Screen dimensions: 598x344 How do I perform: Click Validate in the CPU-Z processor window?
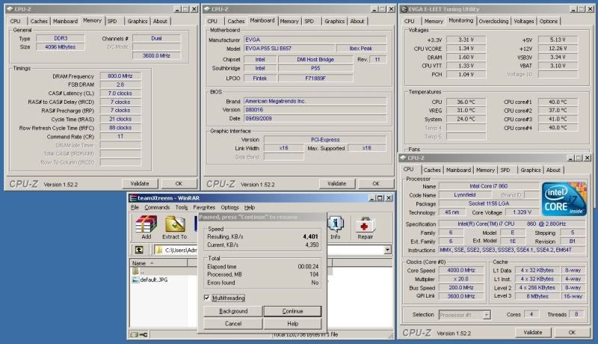pos(533,332)
